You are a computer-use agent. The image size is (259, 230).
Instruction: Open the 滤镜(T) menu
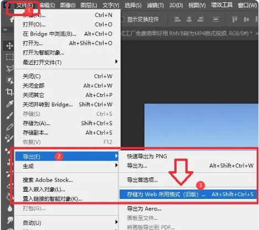pyautogui.click(x=156, y=5)
